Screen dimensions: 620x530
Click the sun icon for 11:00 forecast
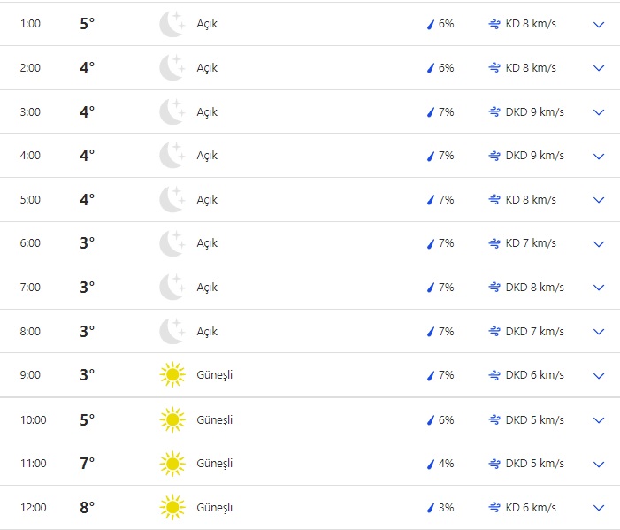(172, 464)
